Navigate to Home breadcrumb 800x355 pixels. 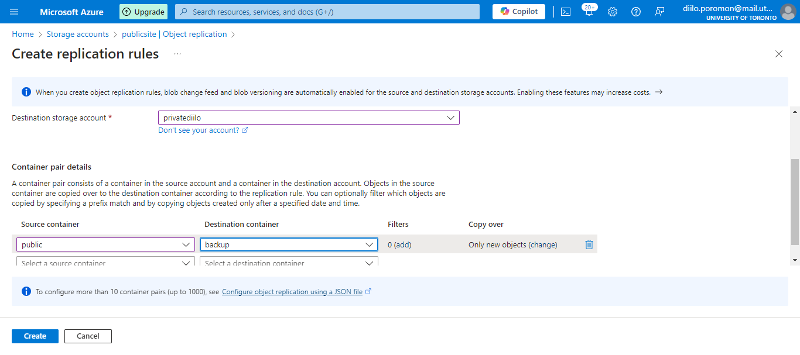pos(23,34)
